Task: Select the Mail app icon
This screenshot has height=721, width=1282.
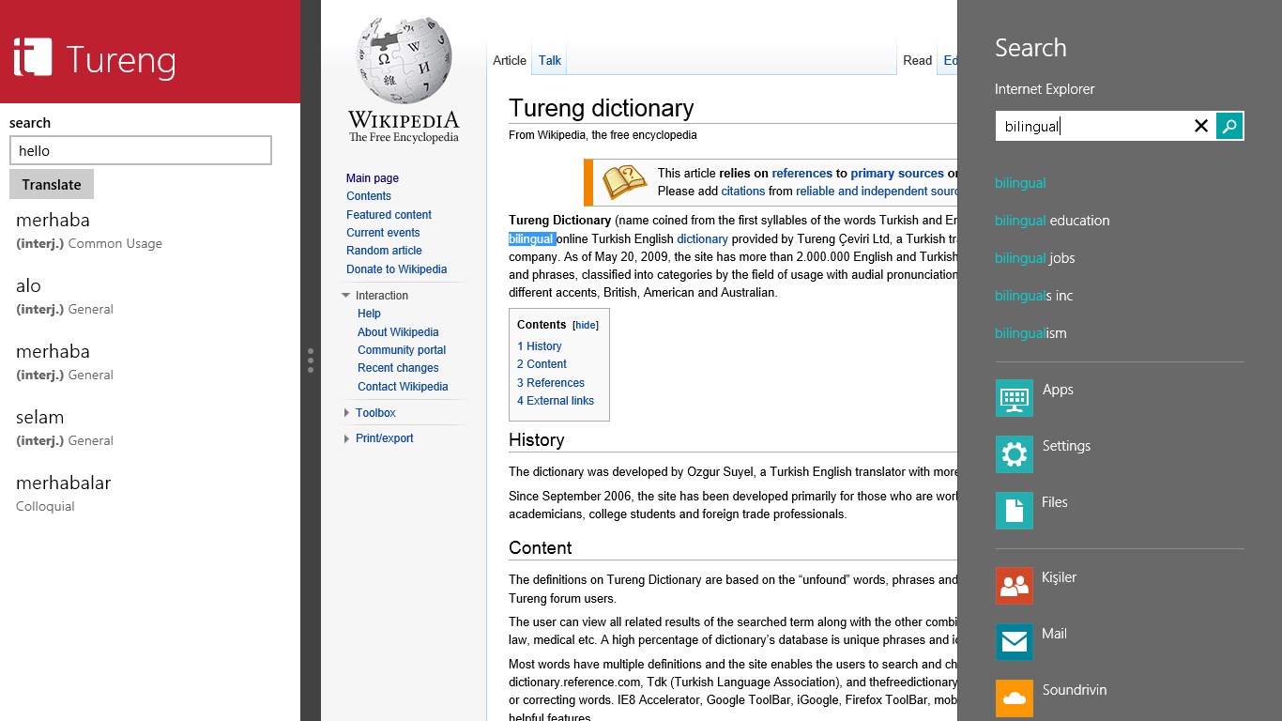Action: (1014, 642)
